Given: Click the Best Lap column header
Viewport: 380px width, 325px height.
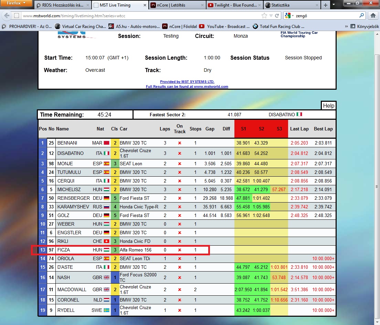Looking at the screenshot, I should coord(323,129).
